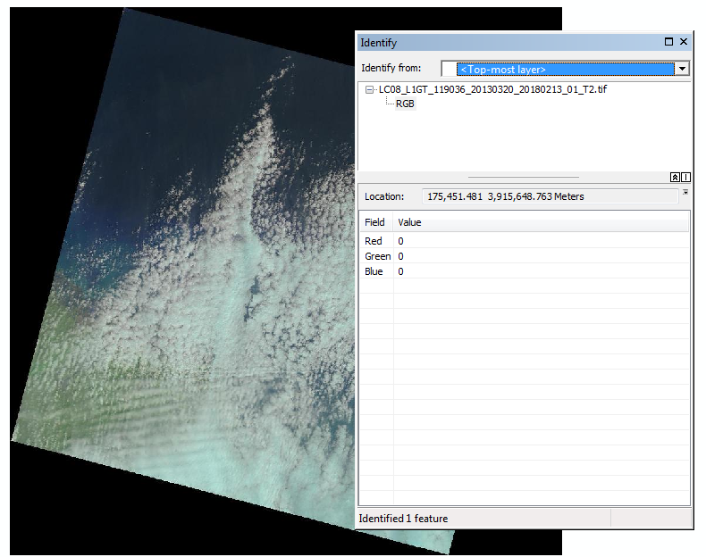Click the Value column header
The height and width of the screenshot is (557, 706).
[409, 222]
